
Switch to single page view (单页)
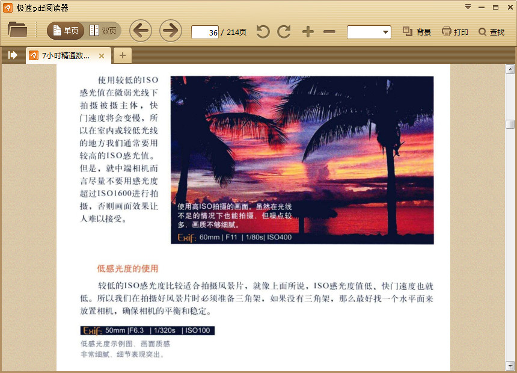pos(66,31)
